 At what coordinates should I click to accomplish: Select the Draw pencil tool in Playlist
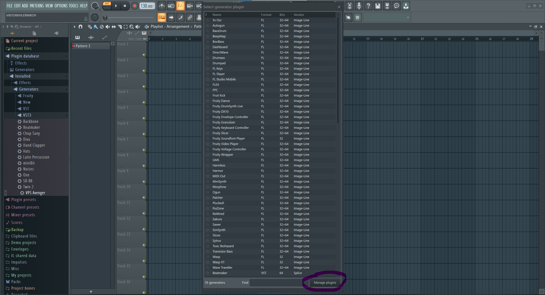coord(90,27)
